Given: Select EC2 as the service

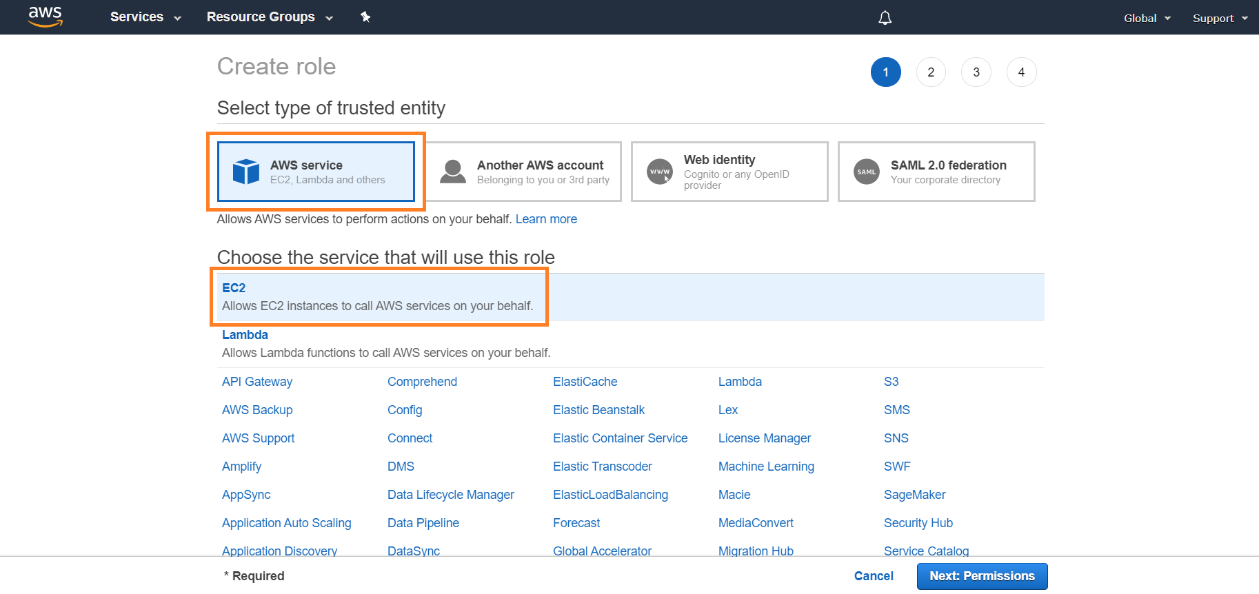Looking at the screenshot, I should tap(234, 288).
